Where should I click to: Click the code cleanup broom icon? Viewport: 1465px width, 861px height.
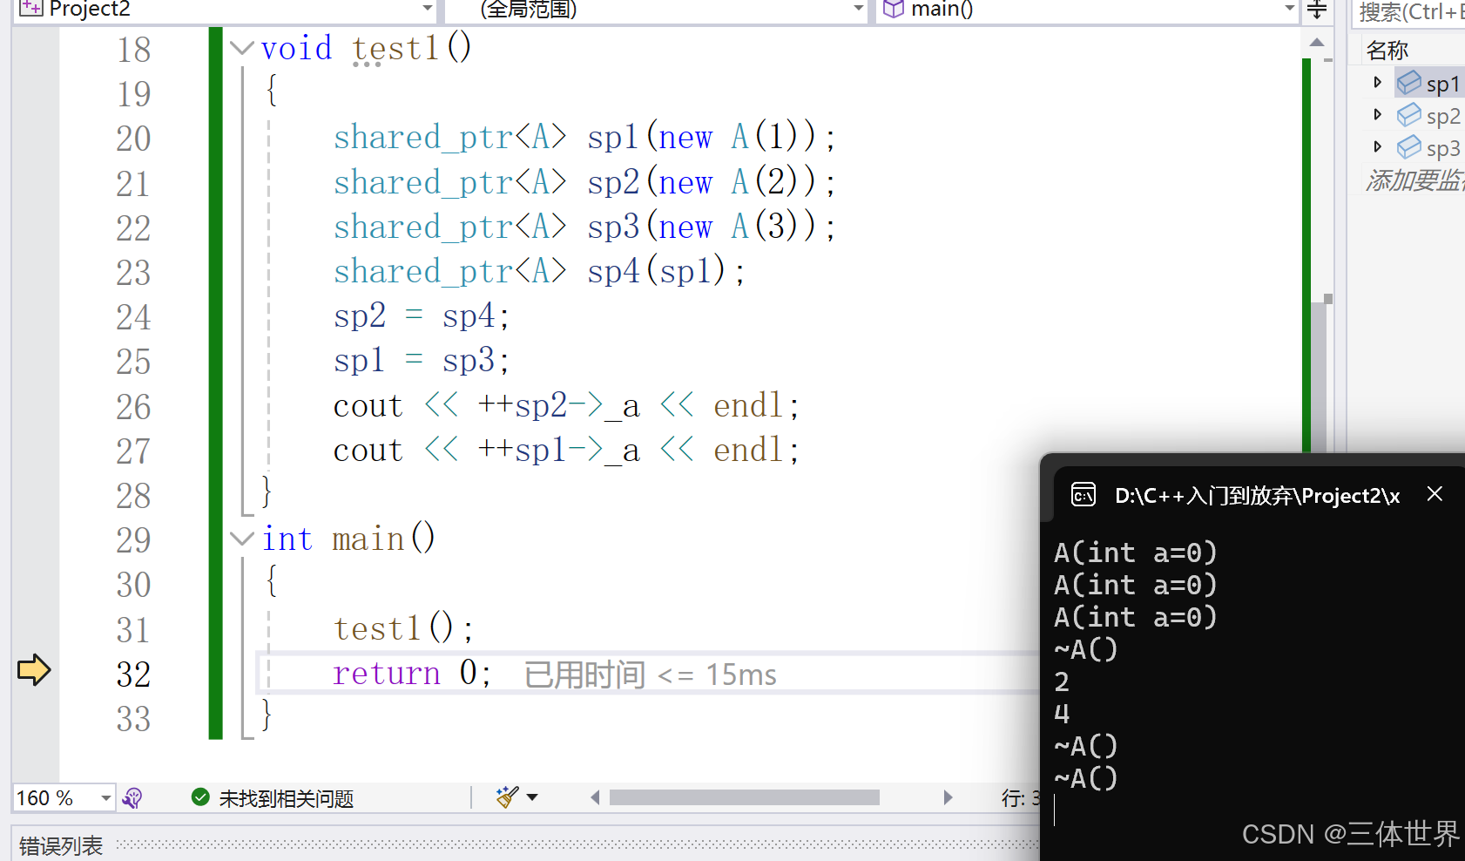pyautogui.click(x=507, y=797)
